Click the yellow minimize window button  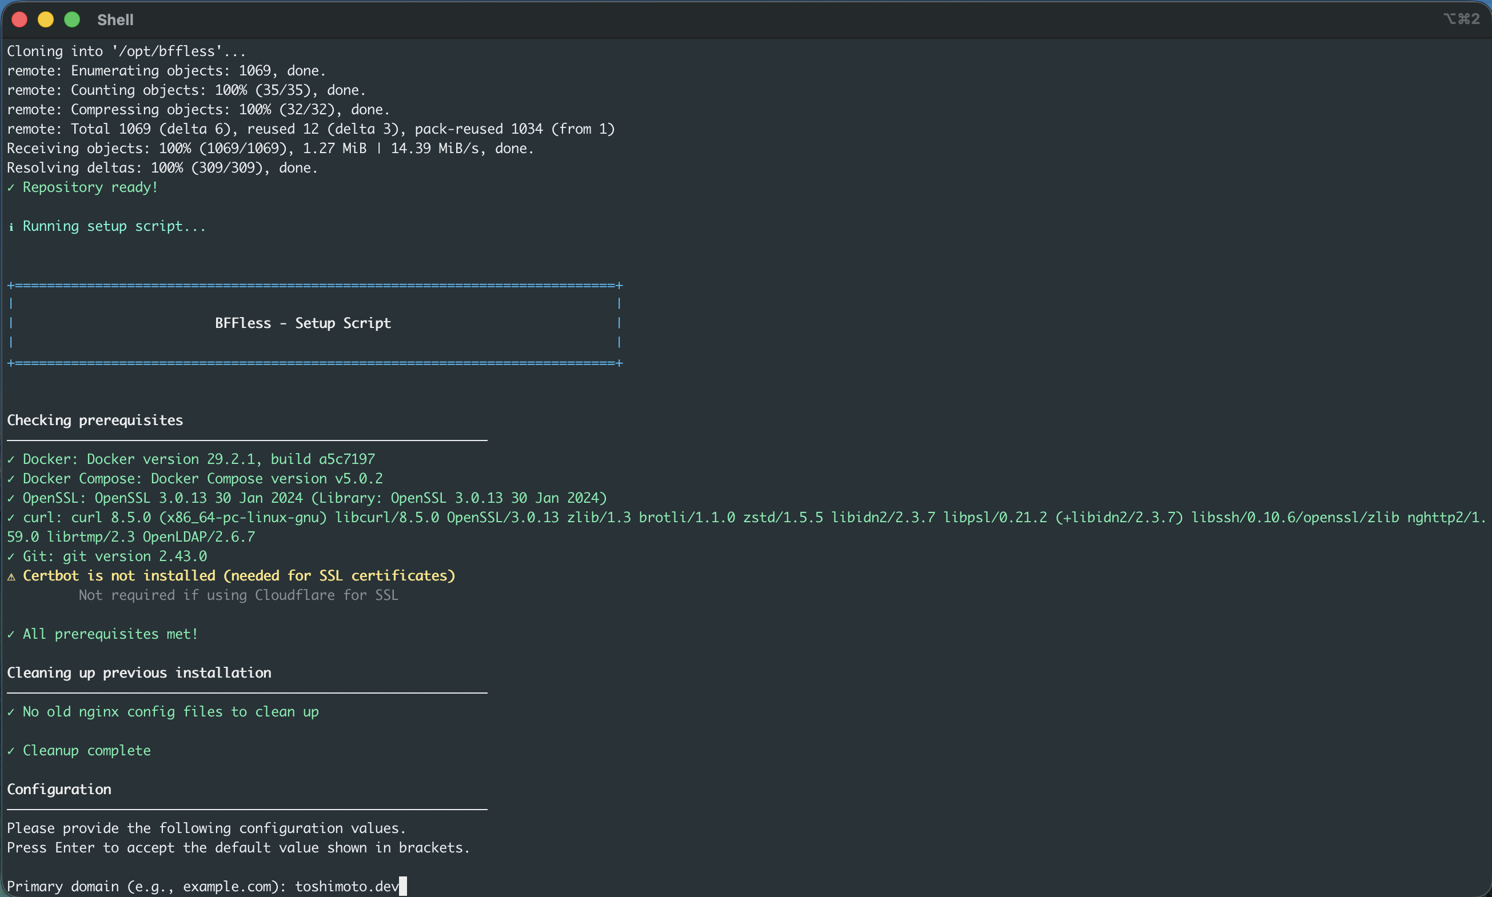click(45, 19)
